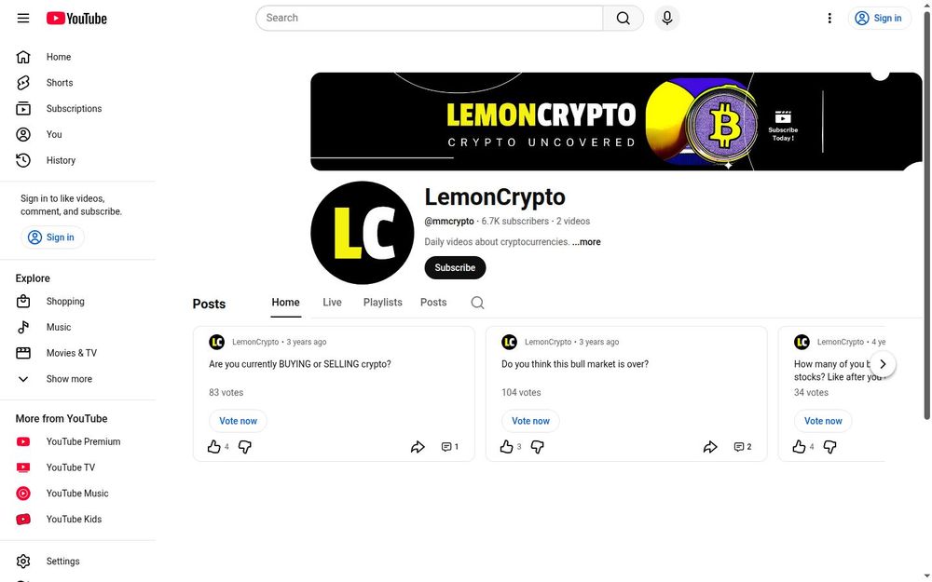Search within the channel using magnifier icon

[x=477, y=303]
